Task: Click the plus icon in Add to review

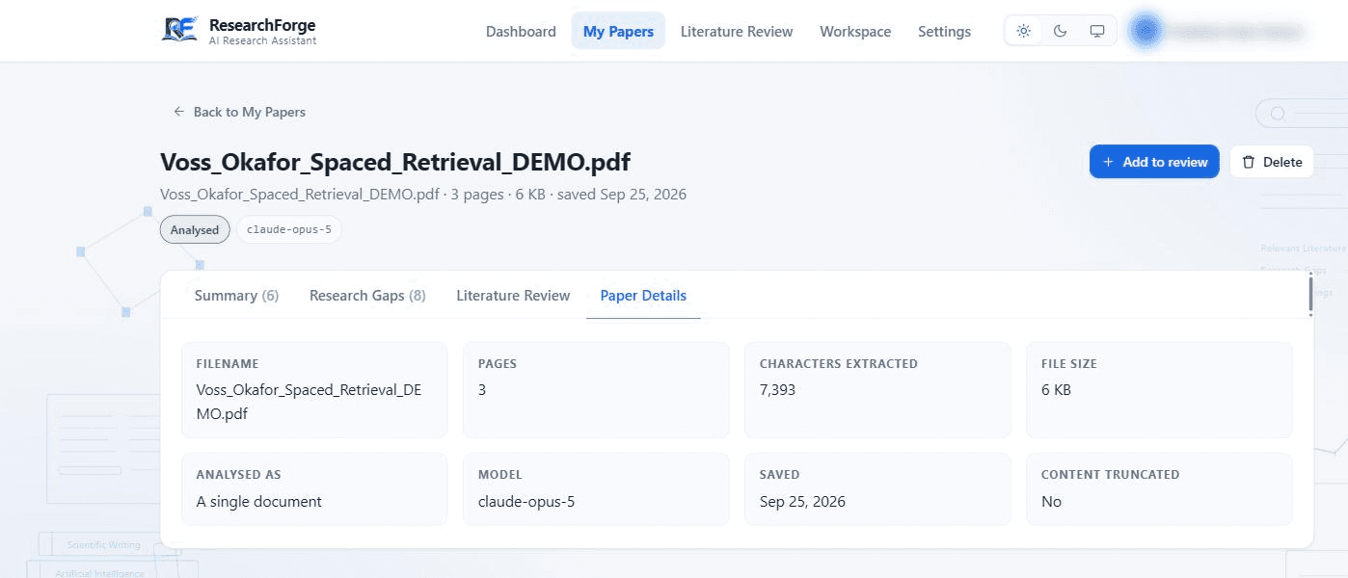Action: (1108, 162)
